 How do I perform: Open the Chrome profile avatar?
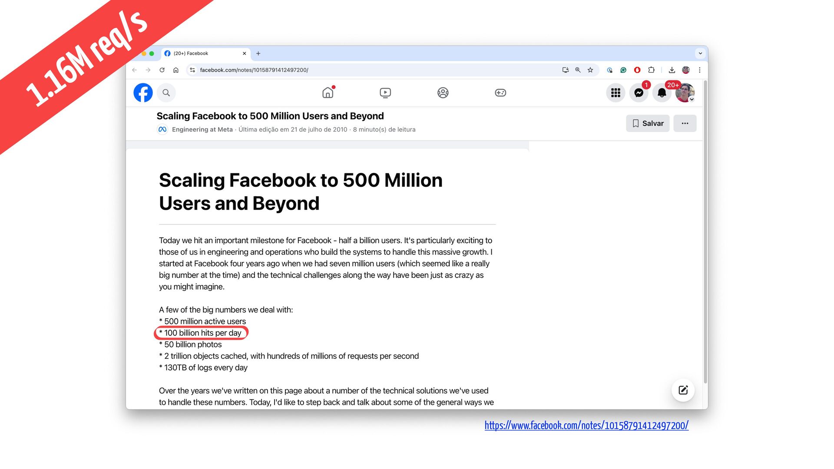[x=686, y=70]
